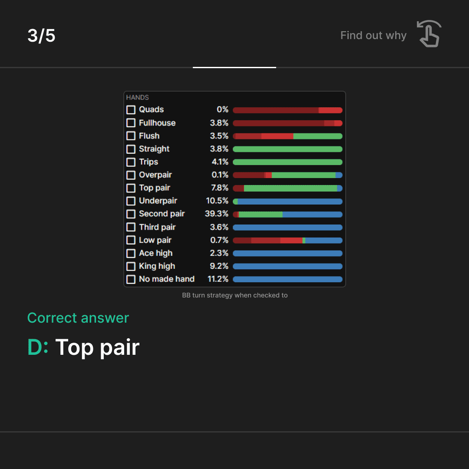The height and width of the screenshot is (469, 469).
Task: Check the Ace high checkbox
Action: (131, 253)
